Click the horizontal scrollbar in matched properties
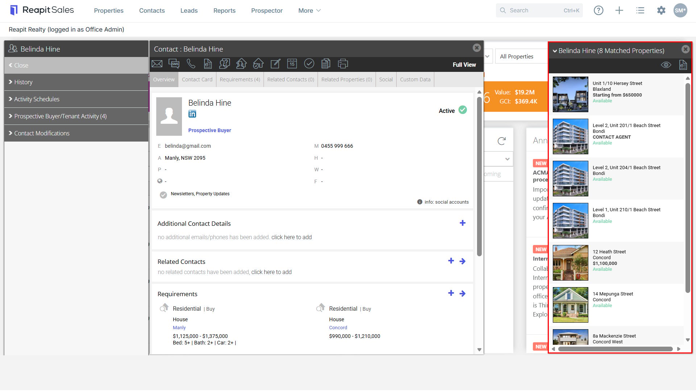This screenshot has height=392, width=696. point(616,349)
